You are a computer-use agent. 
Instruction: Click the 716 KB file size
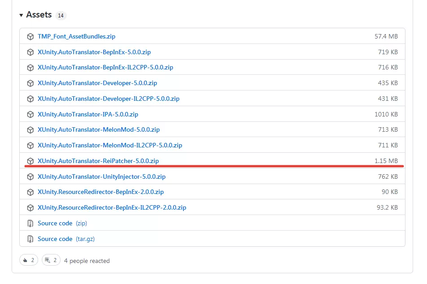click(388, 67)
